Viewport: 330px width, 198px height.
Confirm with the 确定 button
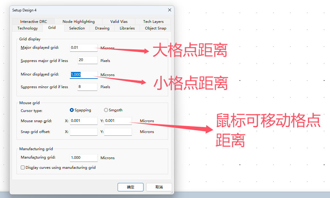[131, 187]
